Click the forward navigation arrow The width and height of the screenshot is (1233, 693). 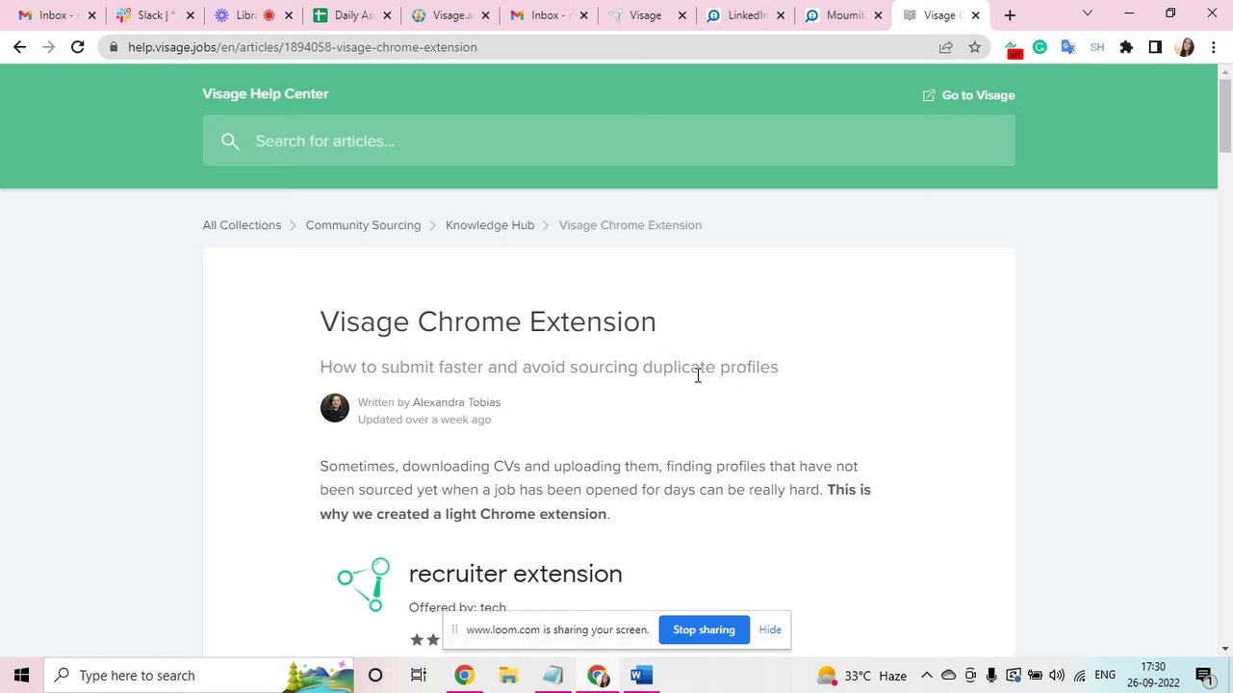point(48,46)
